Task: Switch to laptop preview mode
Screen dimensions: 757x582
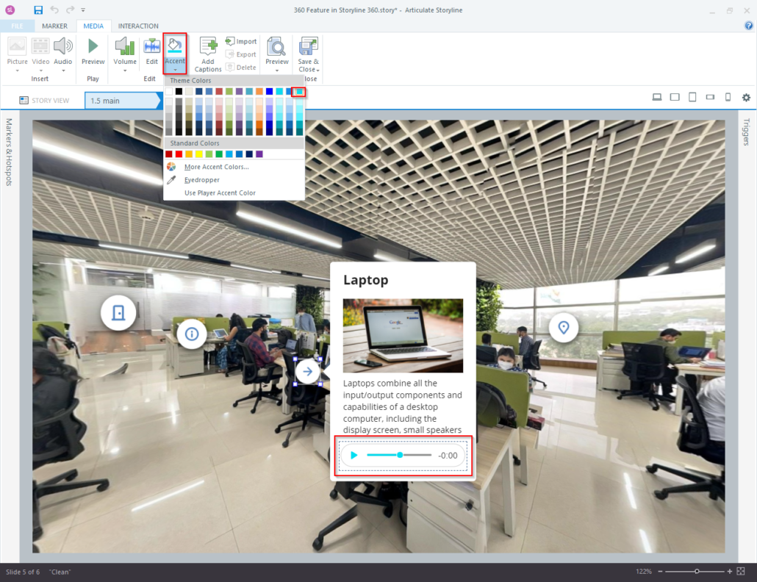Action: (x=656, y=96)
